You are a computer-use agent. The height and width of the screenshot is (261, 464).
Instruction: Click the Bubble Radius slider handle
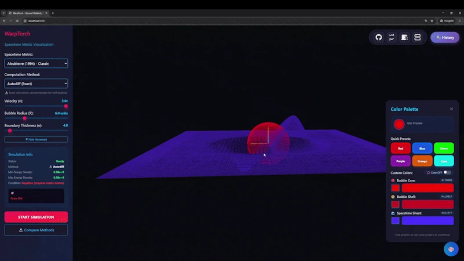click(24, 118)
